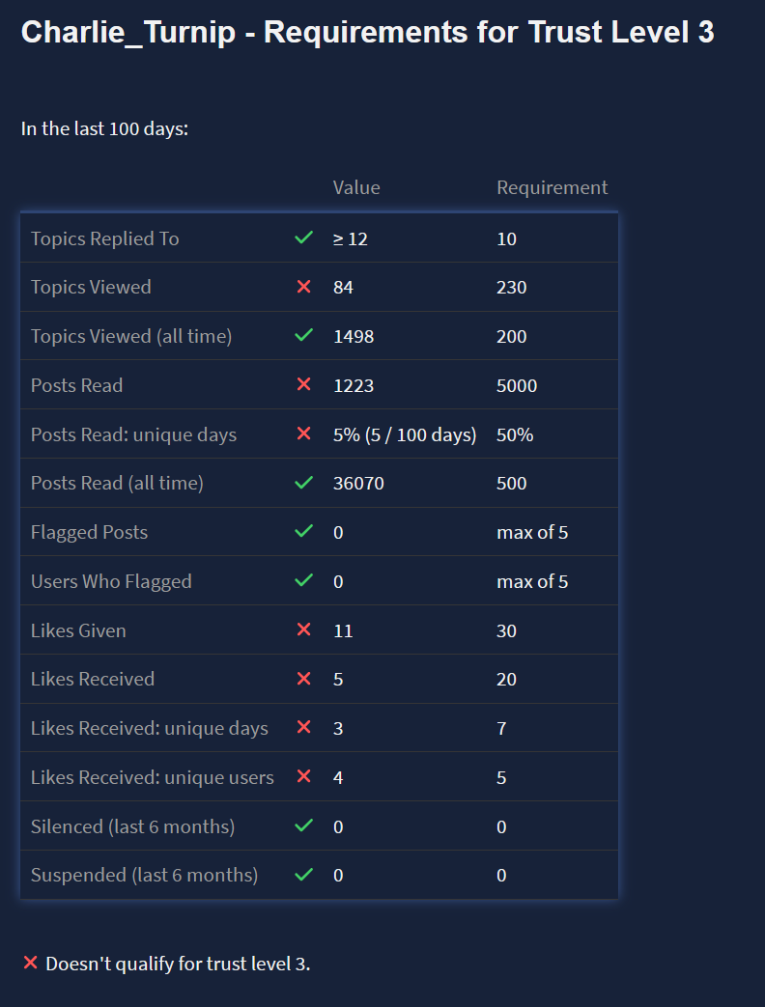The width and height of the screenshot is (765, 1007).
Task: Click the Charlie_Turnip requirements page heading
Action: coord(367,33)
